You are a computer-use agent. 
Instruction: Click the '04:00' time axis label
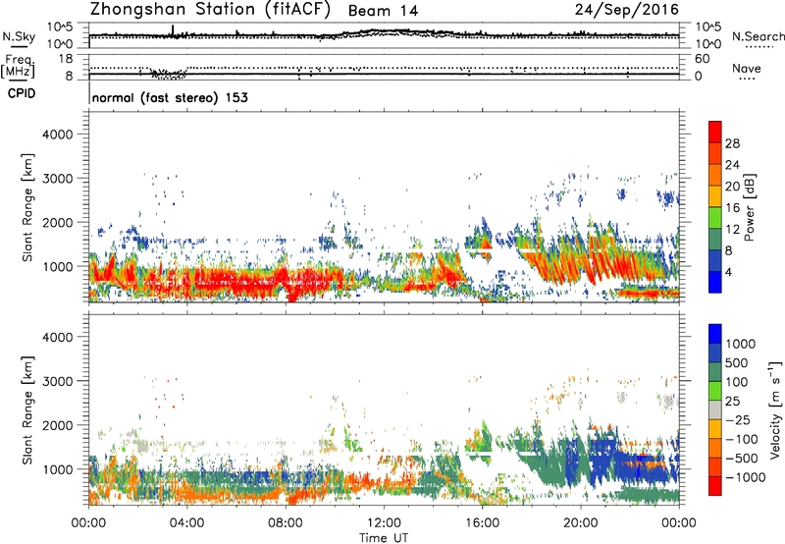pos(187,523)
